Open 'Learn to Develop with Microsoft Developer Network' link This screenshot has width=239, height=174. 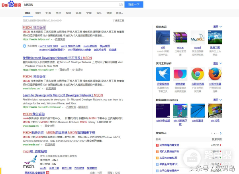(x=63, y=95)
